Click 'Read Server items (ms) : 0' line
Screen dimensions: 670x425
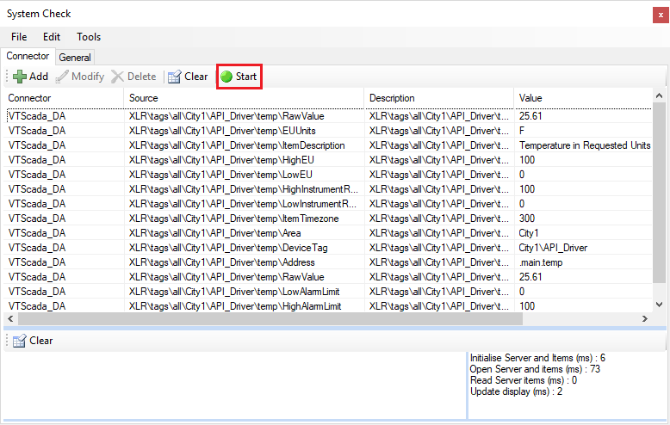(524, 379)
